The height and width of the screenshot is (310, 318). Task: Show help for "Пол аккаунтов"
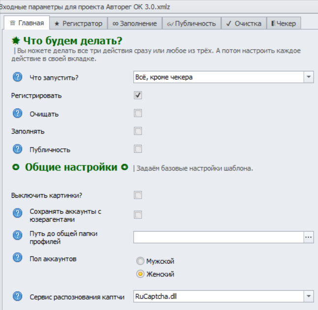tap(18, 257)
